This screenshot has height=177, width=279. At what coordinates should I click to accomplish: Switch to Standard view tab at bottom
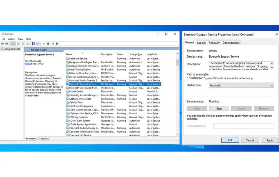(43, 138)
